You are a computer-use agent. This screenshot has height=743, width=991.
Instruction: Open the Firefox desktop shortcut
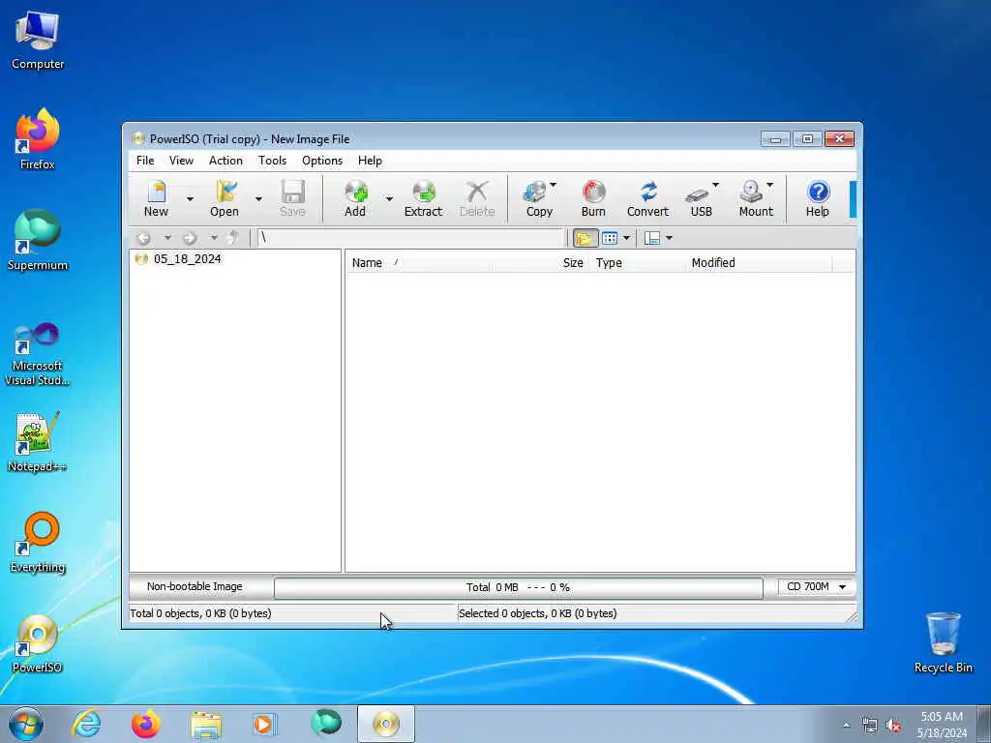38,139
